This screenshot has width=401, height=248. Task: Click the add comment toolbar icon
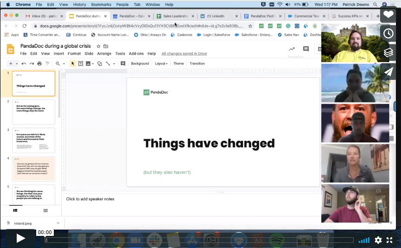point(123,64)
